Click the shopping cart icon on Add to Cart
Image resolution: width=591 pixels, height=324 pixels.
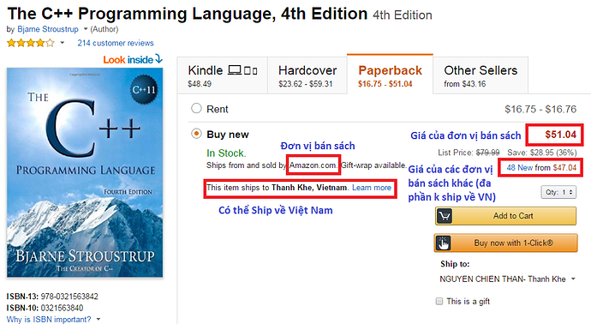pos(445,216)
